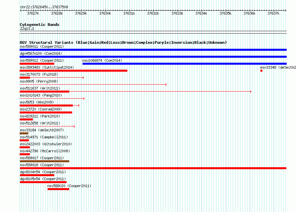This screenshot has height=212, width=296.
Task: Open dgv8104n54 (Cooper2011) label
Action: pos(43,172)
